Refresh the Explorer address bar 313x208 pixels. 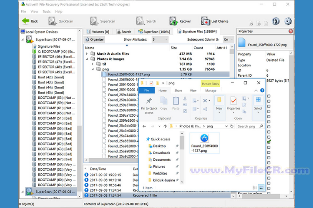tap(232, 126)
